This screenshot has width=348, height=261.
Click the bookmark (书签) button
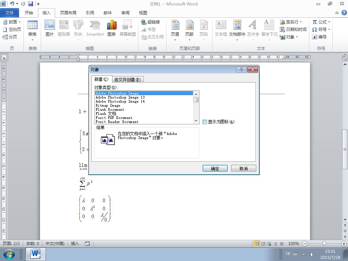(x=149, y=29)
